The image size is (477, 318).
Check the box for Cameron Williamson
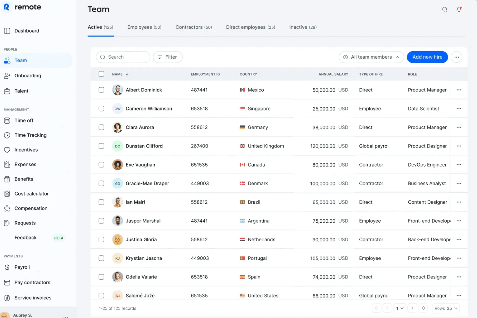click(x=102, y=109)
